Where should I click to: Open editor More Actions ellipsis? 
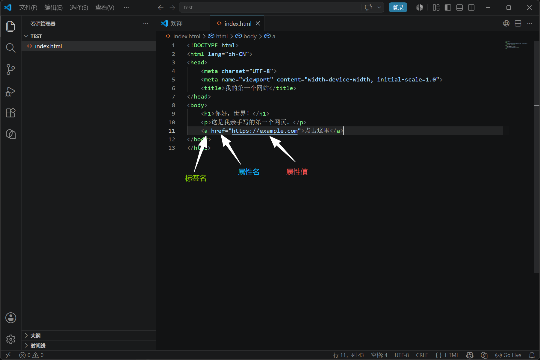coord(530,23)
